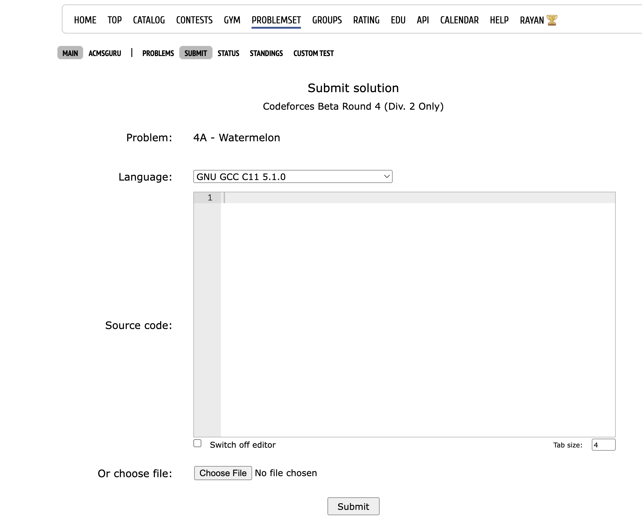Click inside the source code editor
Image resolution: width=642 pixels, height=521 pixels.
tap(417, 315)
